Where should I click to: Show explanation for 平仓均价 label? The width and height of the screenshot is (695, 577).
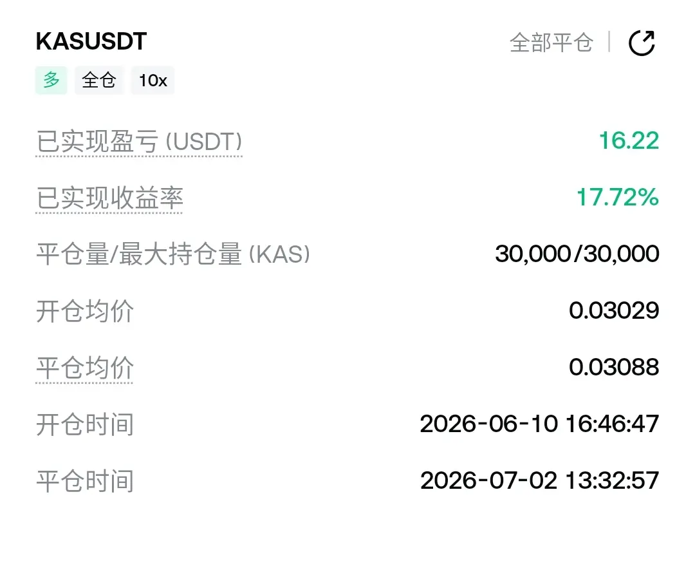click(x=85, y=368)
